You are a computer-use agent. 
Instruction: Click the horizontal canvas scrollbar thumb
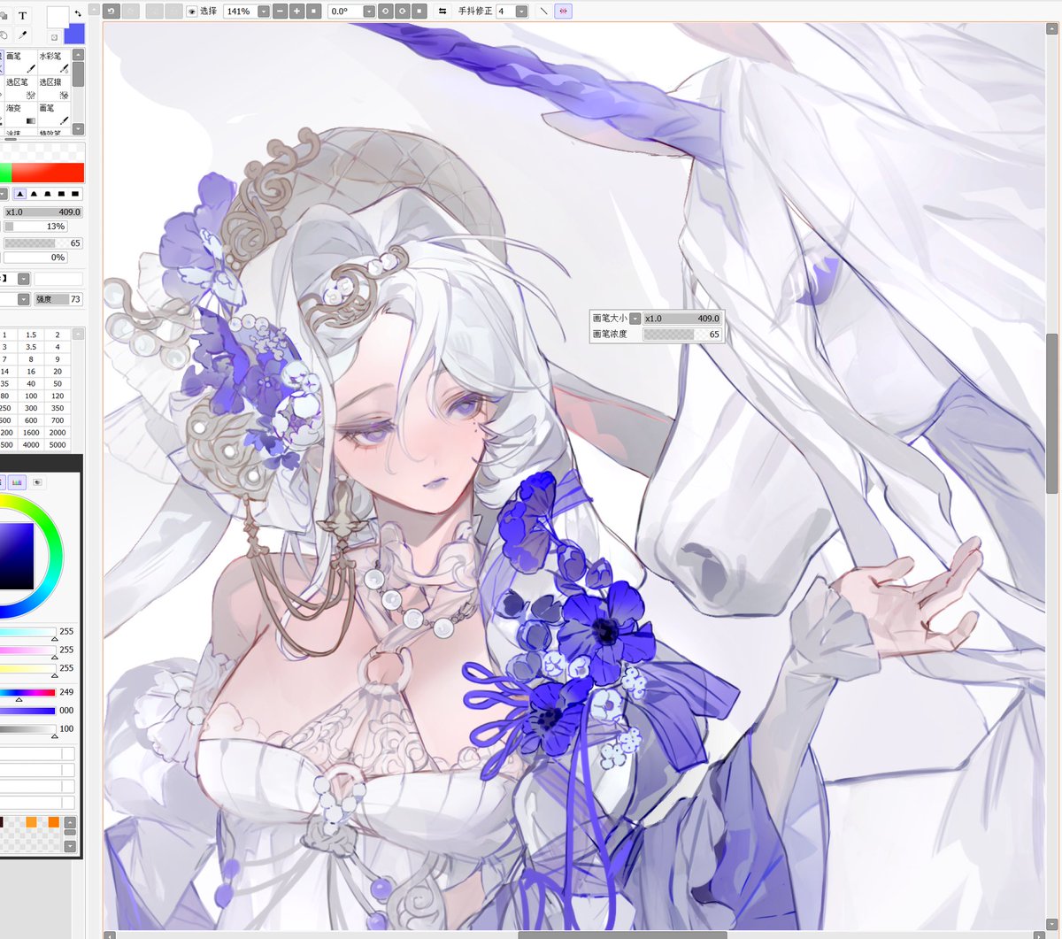[622, 935]
